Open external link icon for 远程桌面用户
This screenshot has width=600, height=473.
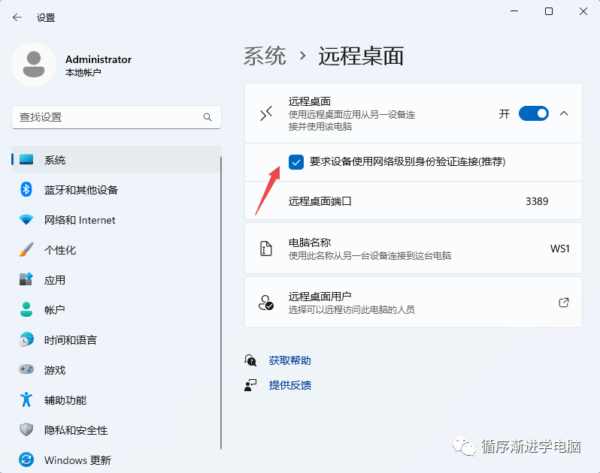tap(564, 303)
